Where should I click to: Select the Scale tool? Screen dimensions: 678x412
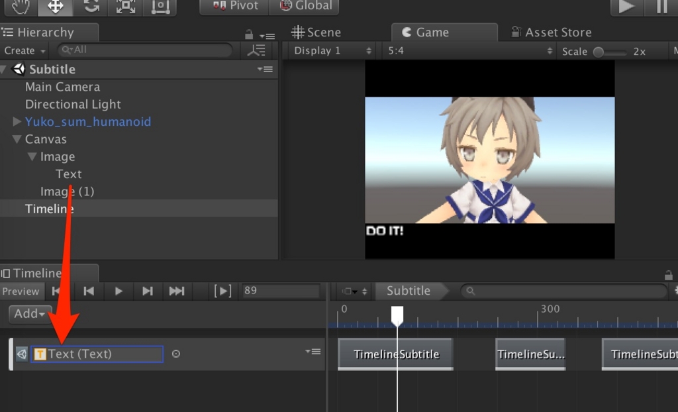(x=125, y=7)
